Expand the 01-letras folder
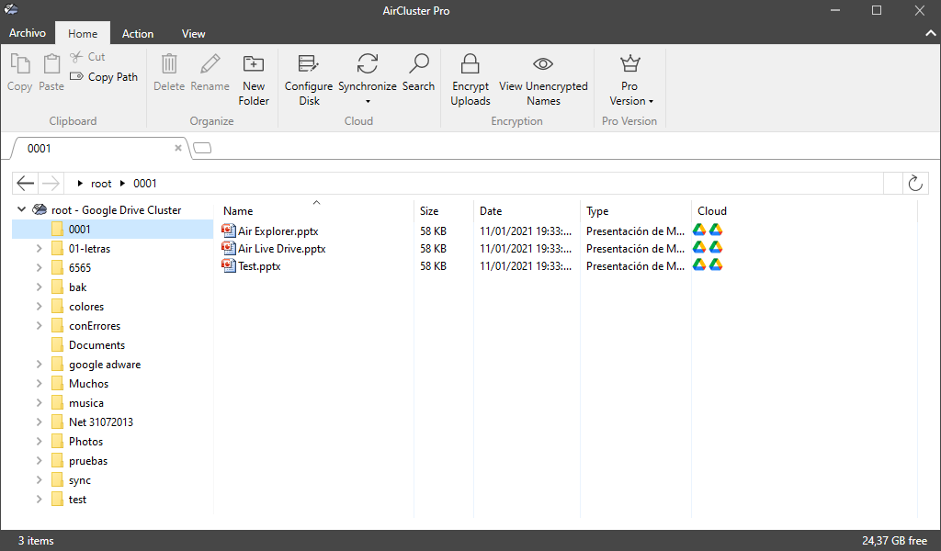The image size is (941, 551). click(39, 248)
